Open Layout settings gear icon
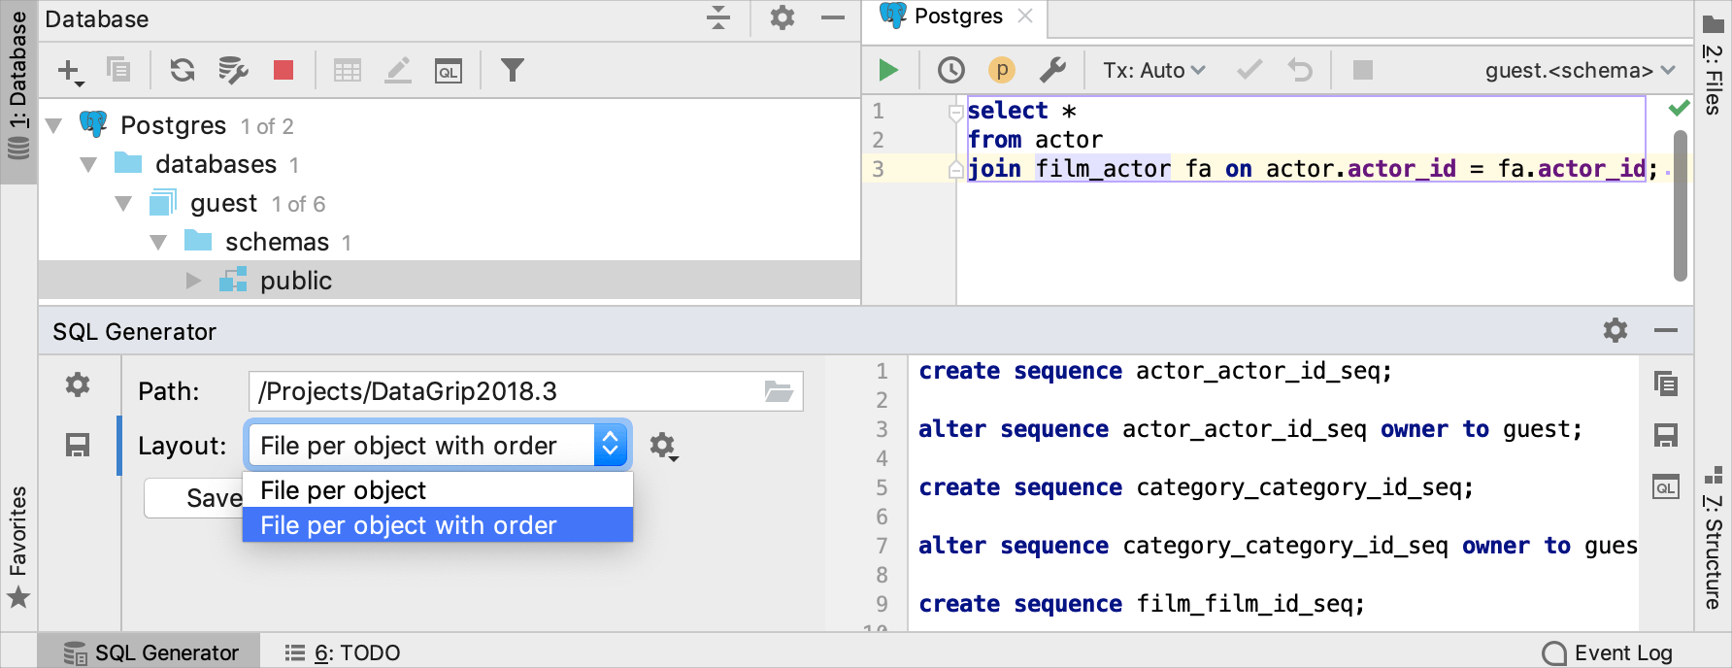The height and width of the screenshot is (668, 1732). tap(663, 446)
